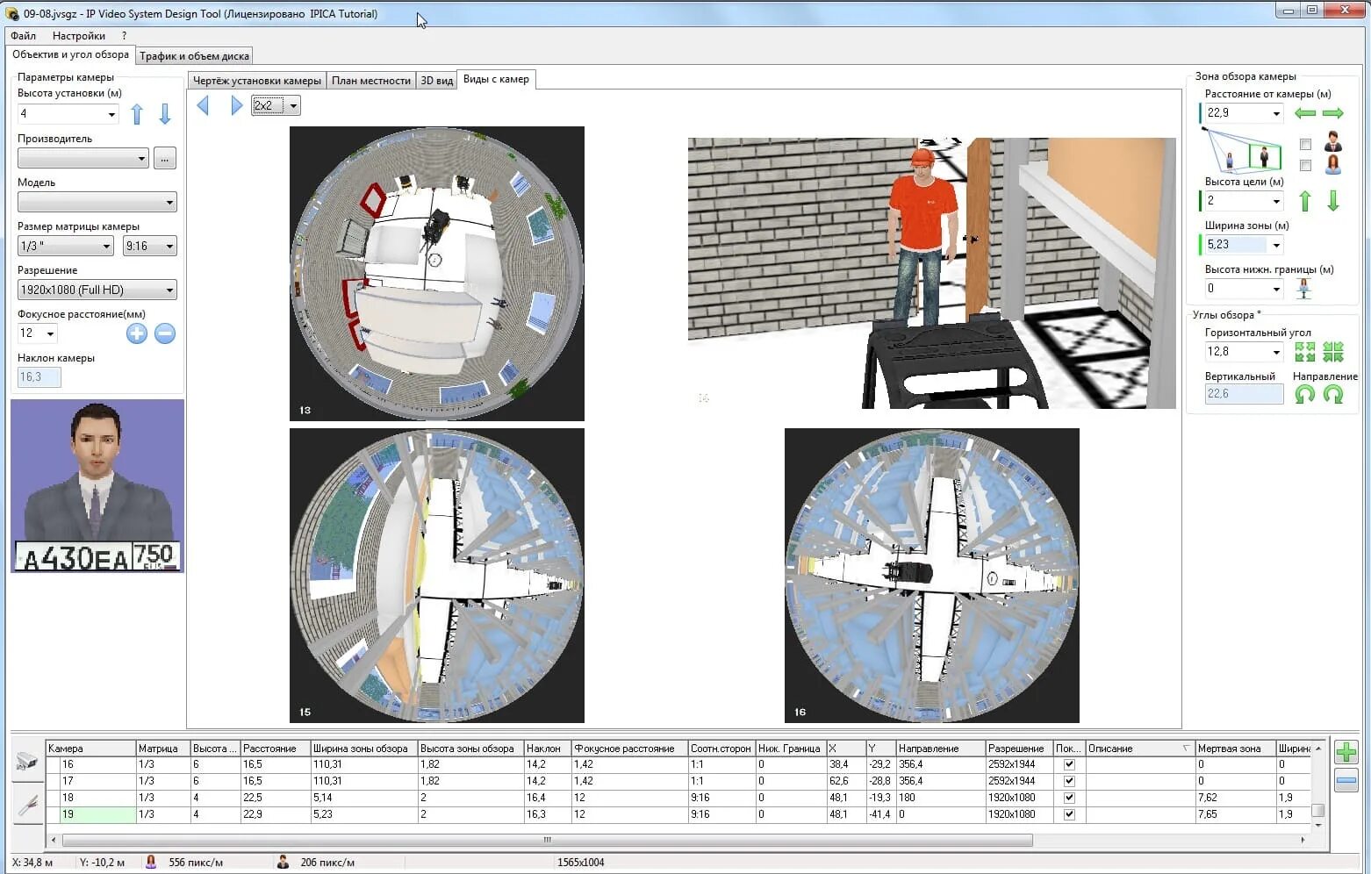Open the distance from camera dropdown
The width and height of the screenshot is (1371, 874).
pyautogui.click(x=1276, y=113)
